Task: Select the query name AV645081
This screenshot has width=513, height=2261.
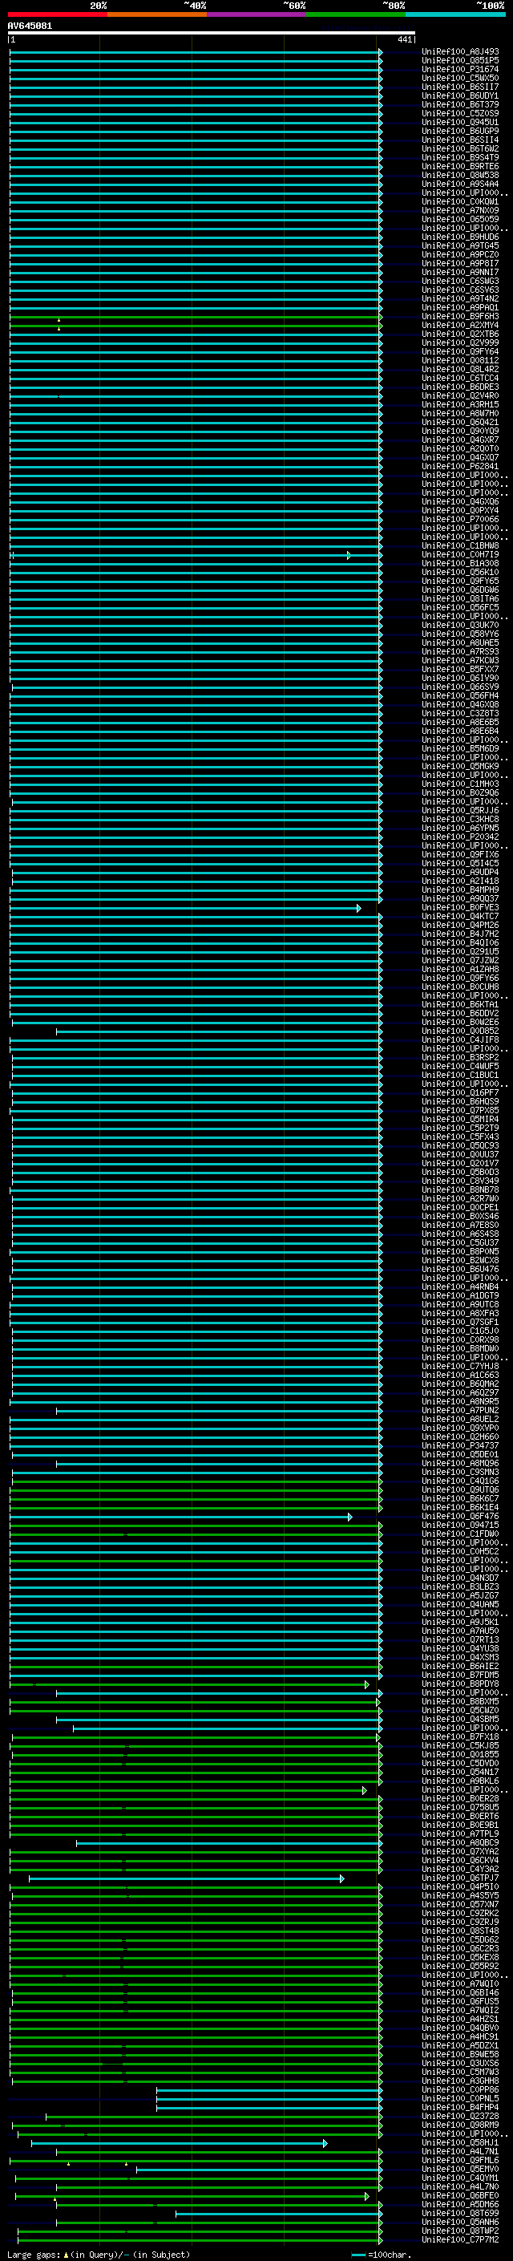Action: click(30, 26)
